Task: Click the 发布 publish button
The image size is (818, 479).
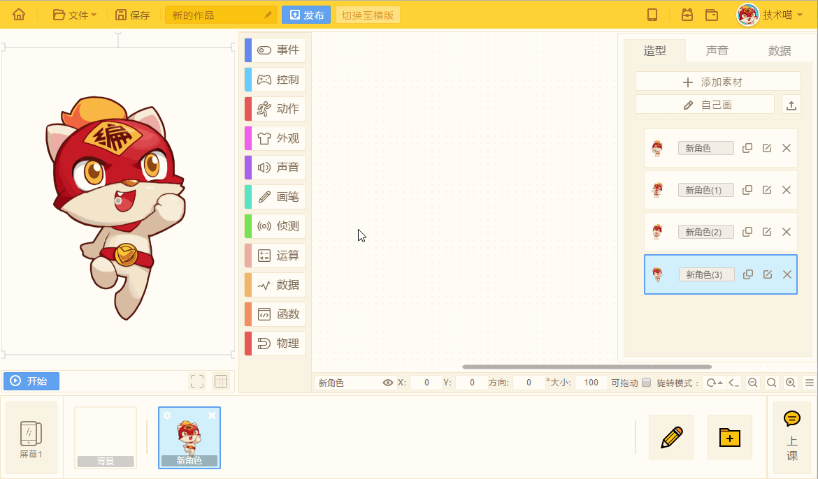Action: coord(306,15)
